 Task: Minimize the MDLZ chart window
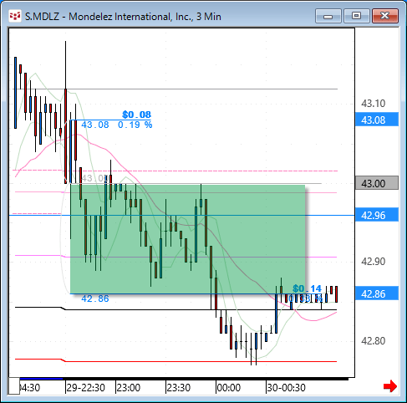click(328, 16)
